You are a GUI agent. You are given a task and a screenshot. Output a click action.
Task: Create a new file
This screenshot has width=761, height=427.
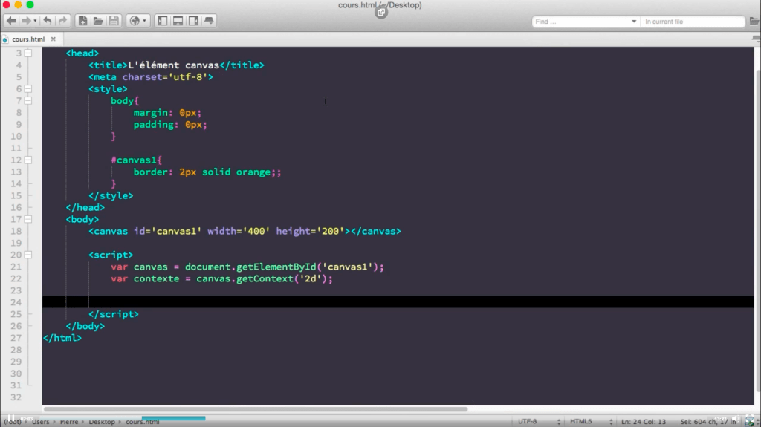coord(82,21)
